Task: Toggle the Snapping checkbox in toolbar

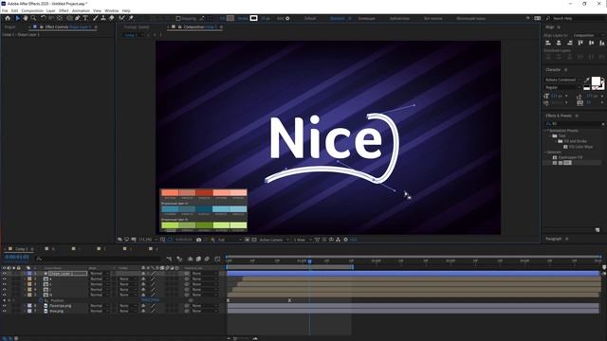Action: tap(178, 18)
